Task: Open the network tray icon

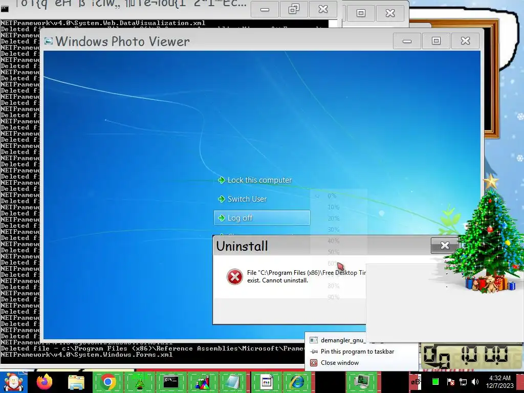Action: [463, 382]
